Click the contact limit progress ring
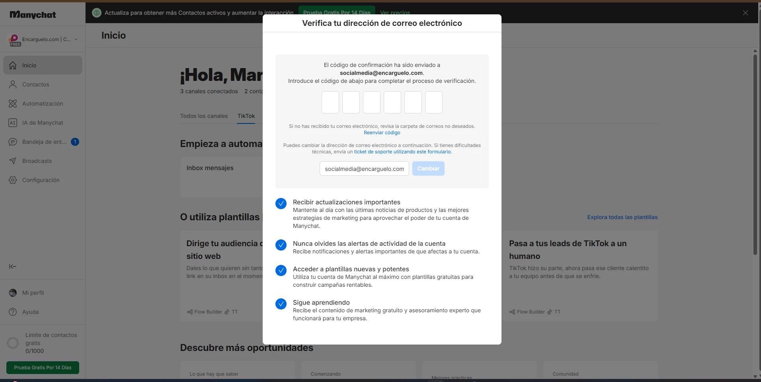 [x=13, y=343]
